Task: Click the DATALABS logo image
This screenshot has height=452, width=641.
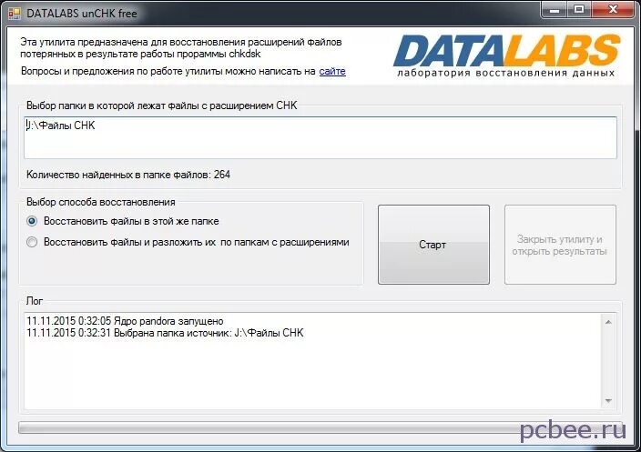Action: click(507, 55)
